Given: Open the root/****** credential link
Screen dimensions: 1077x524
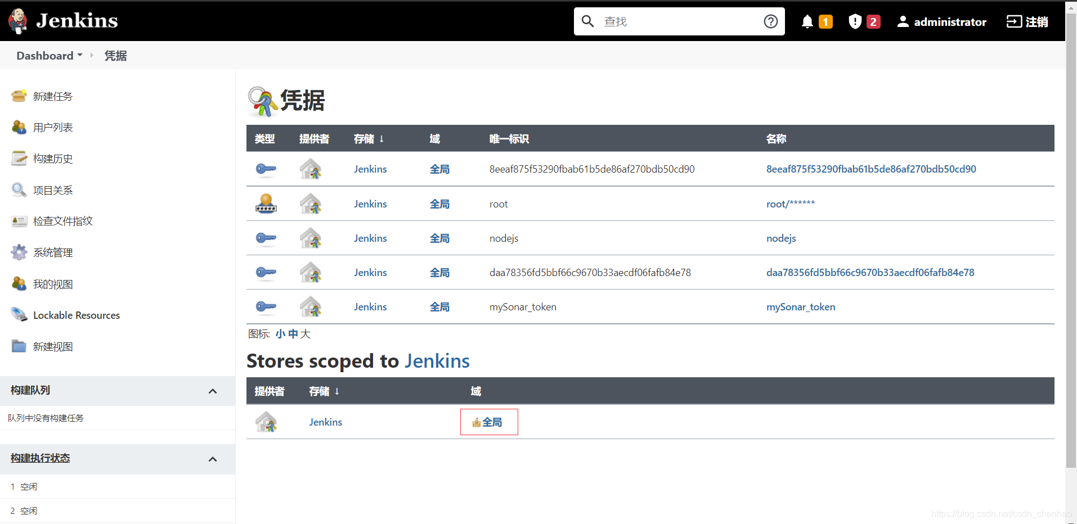Looking at the screenshot, I should click(x=790, y=204).
